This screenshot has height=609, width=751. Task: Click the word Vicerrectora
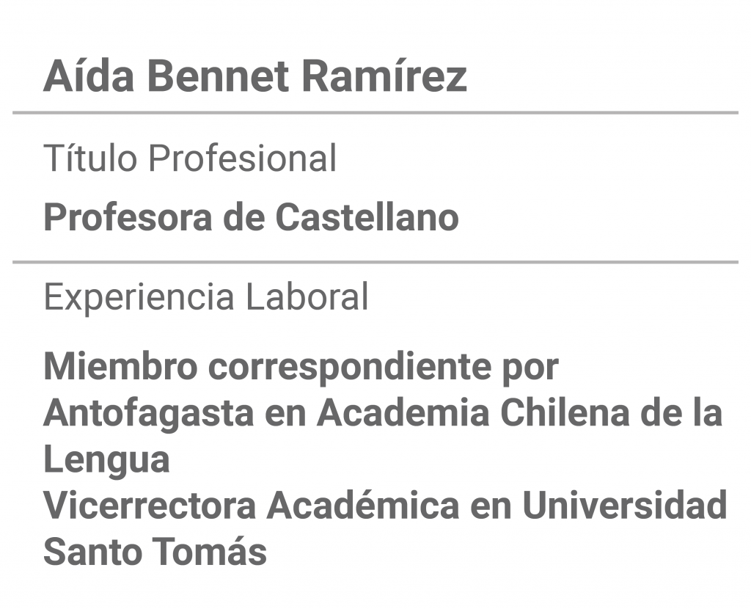(x=150, y=506)
